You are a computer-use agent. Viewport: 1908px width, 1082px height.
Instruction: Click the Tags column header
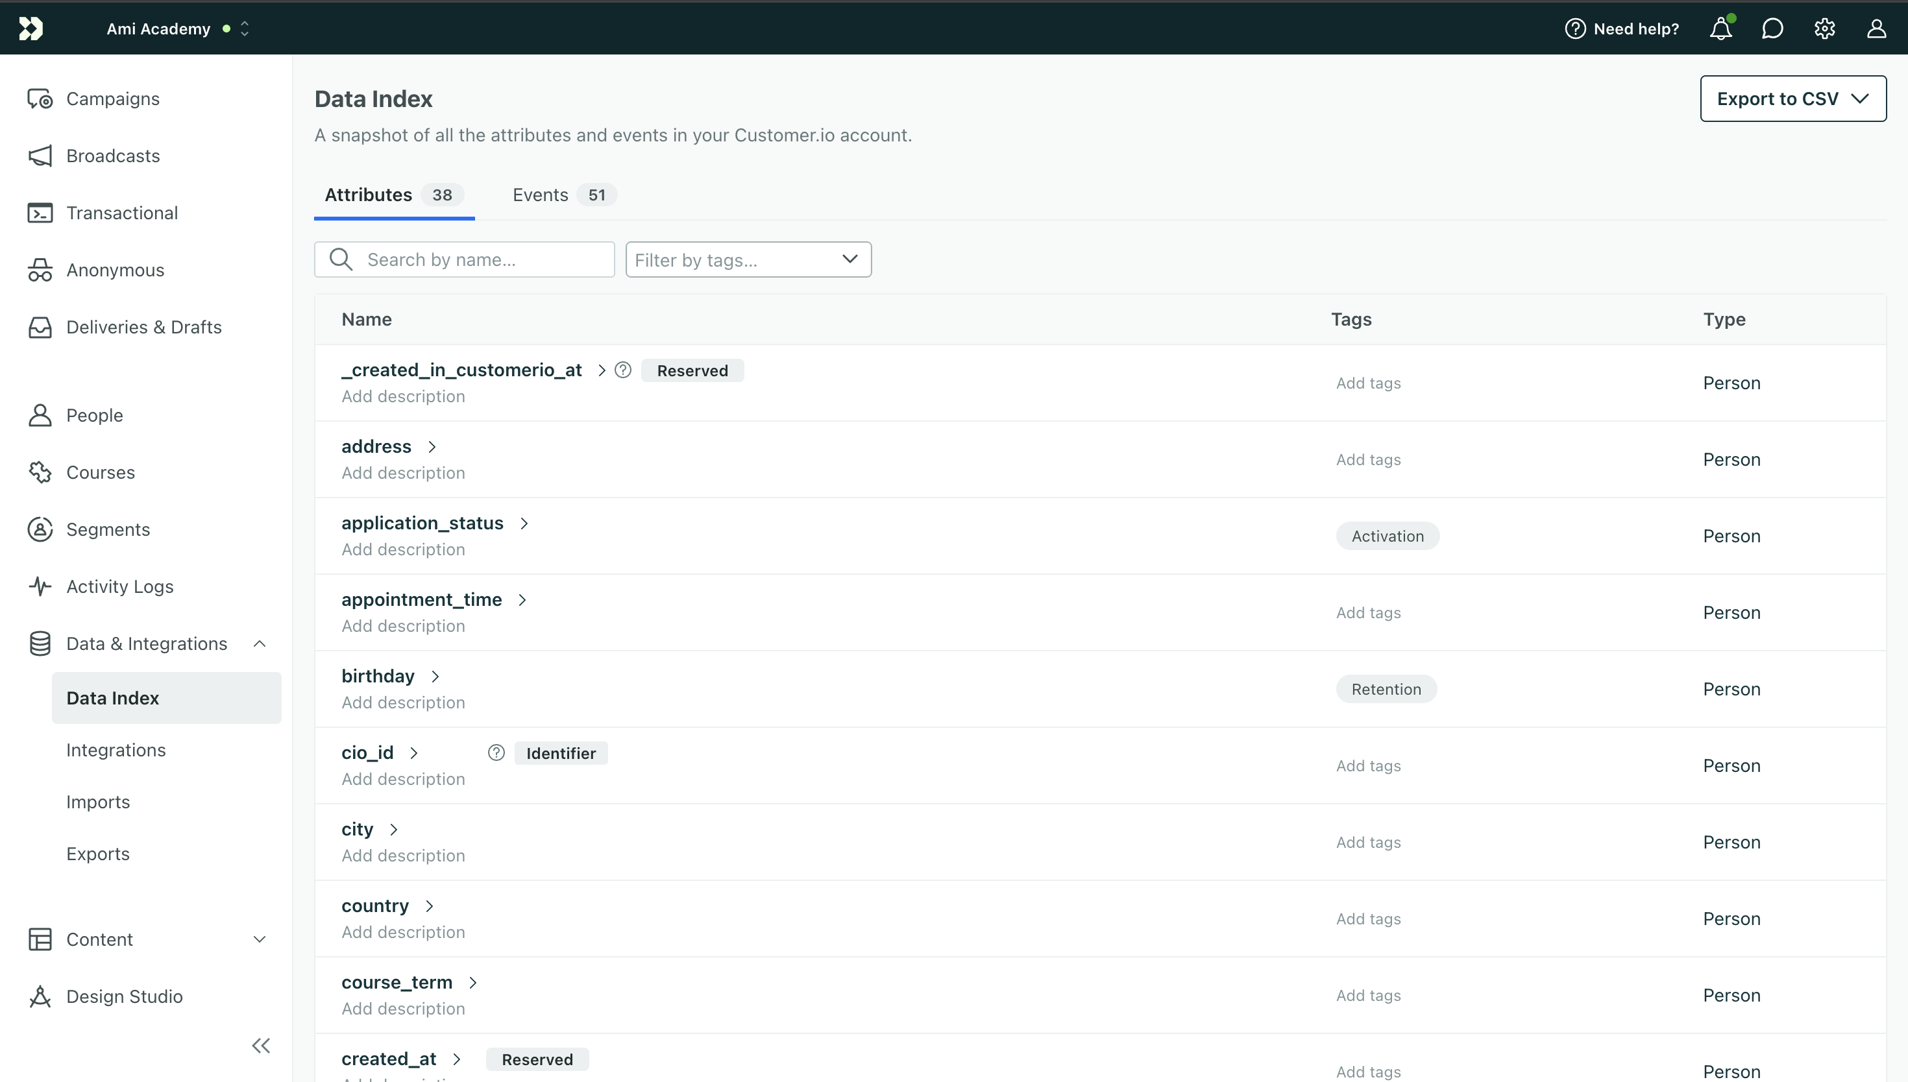click(1351, 320)
